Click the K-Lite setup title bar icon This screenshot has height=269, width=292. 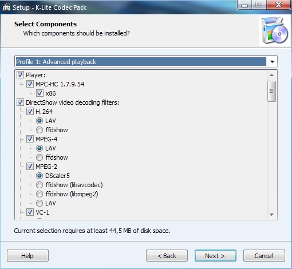coord(6,7)
